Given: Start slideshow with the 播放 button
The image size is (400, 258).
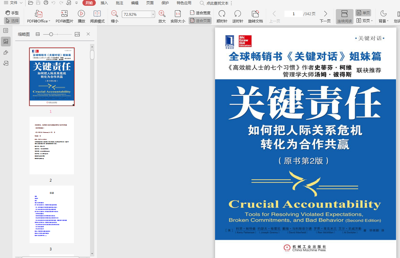Looking at the screenshot, I should (81, 17).
